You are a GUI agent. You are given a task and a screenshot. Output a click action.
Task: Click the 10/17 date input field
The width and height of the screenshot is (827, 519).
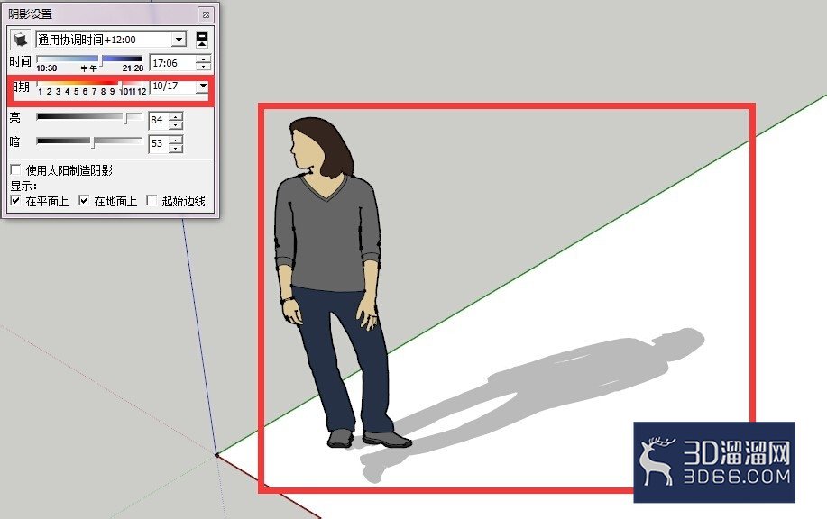[x=173, y=86]
